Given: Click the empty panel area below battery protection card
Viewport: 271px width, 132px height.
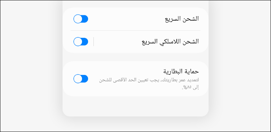Looking at the screenshot, I should [135, 106].
